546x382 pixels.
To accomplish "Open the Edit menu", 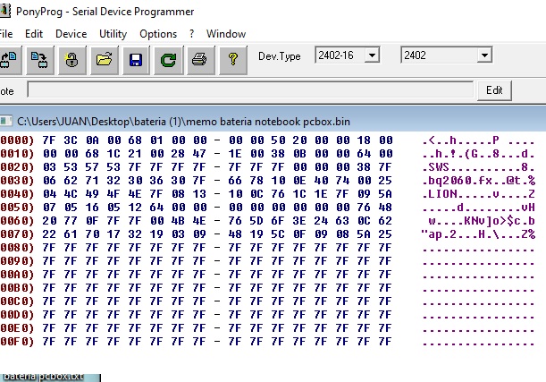I will pyautogui.click(x=34, y=34).
